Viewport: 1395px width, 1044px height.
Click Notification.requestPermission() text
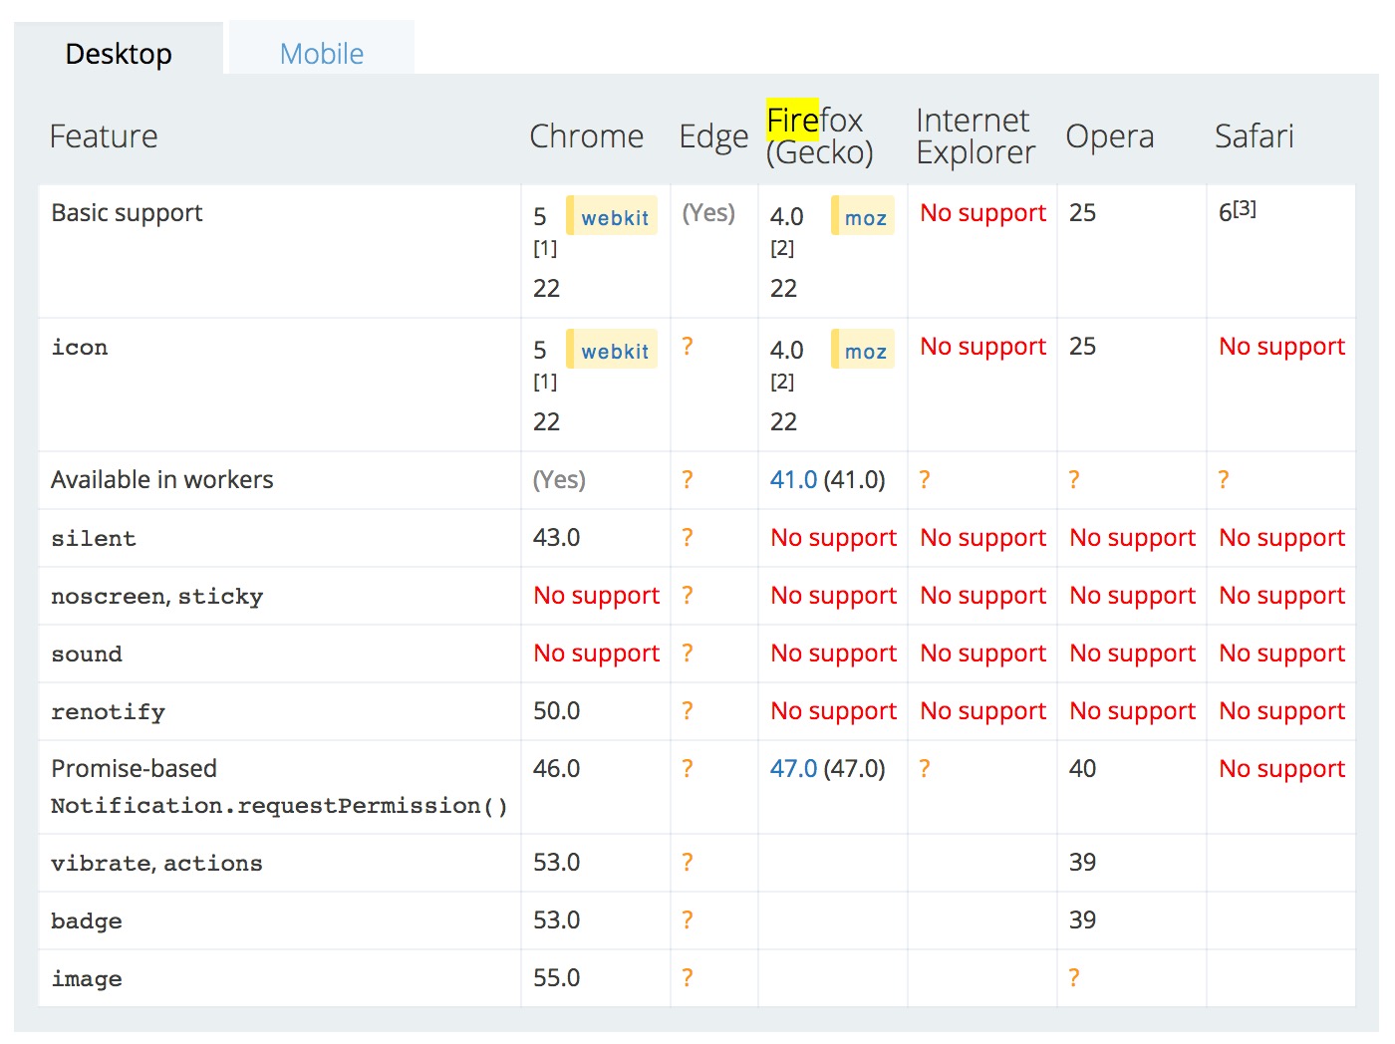279,805
